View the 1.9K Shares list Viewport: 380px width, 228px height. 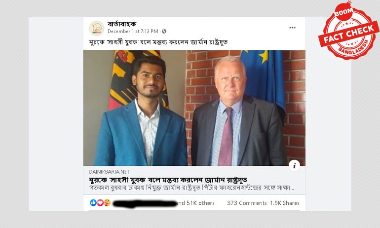pos(285,203)
